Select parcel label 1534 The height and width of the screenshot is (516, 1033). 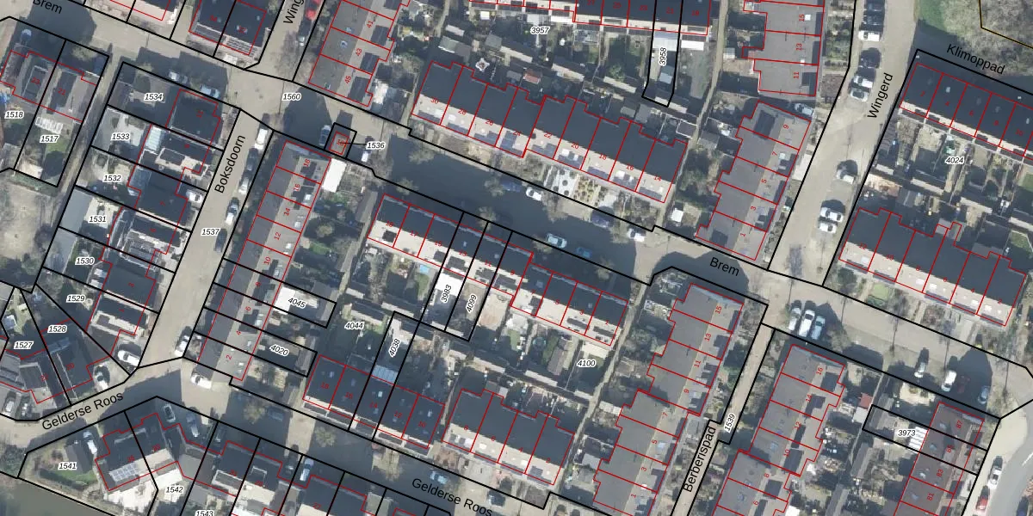click(x=153, y=97)
